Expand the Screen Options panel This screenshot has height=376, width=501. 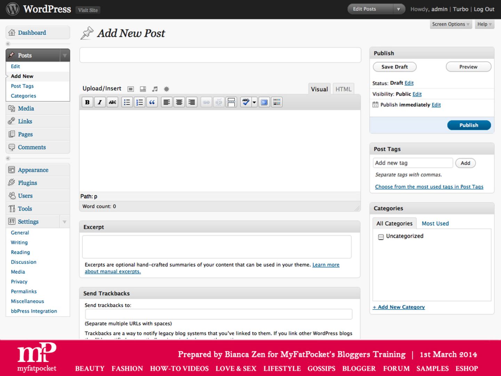pyautogui.click(x=451, y=24)
